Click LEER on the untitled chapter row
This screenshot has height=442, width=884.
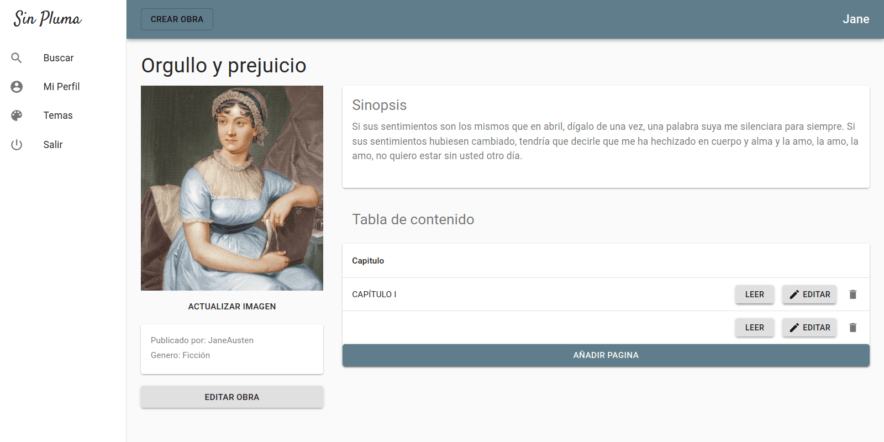[x=754, y=328]
